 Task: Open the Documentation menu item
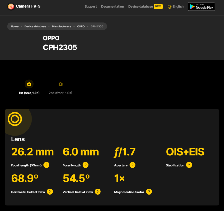click(x=112, y=6)
